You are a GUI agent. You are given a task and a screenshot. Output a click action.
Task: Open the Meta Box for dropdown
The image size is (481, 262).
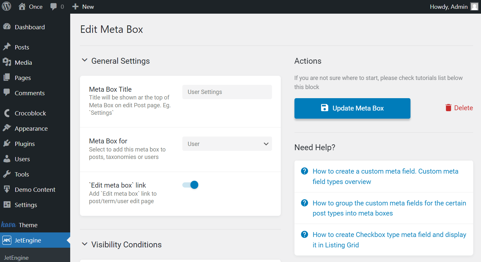(x=227, y=144)
